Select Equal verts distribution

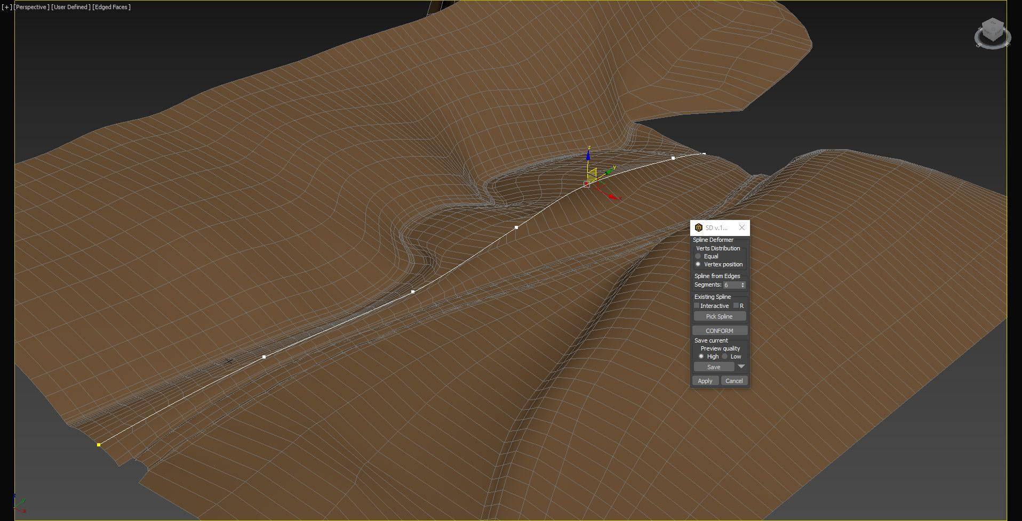coord(698,256)
